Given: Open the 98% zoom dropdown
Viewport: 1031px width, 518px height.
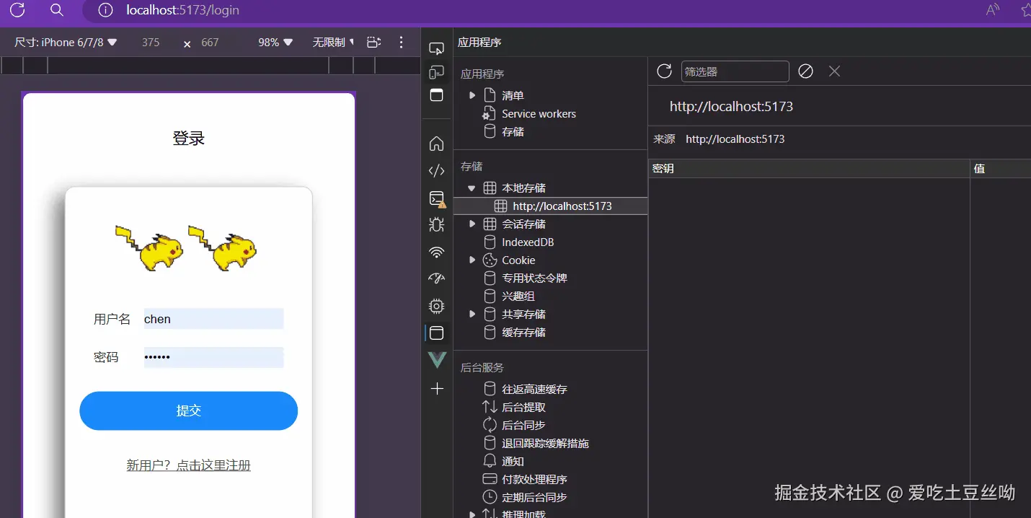Looking at the screenshot, I should point(275,43).
